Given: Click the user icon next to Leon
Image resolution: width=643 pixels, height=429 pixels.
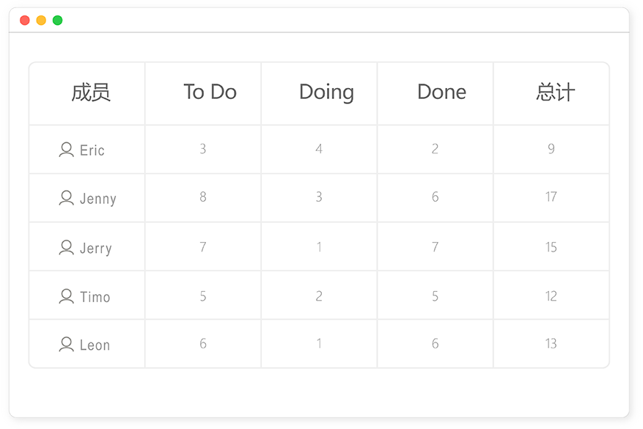Looking at the screenshot, I should 67,344.
